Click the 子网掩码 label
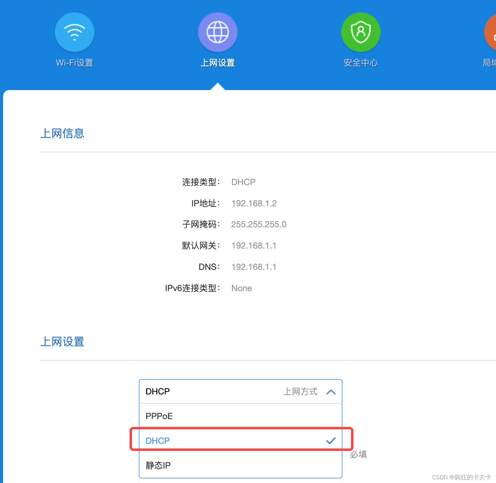 [x=201, y=224]
